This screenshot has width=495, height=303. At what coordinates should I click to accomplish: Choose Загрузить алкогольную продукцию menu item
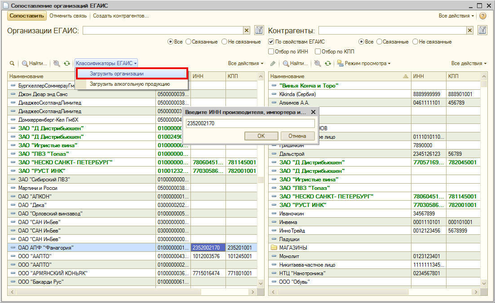(x=132, y=84)
